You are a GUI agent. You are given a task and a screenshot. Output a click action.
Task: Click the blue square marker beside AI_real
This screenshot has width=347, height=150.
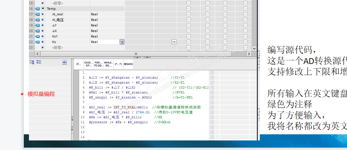(43, 14)
